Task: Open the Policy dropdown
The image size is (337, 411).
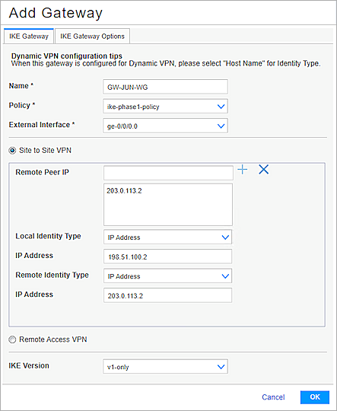Action: coord(165,106)
